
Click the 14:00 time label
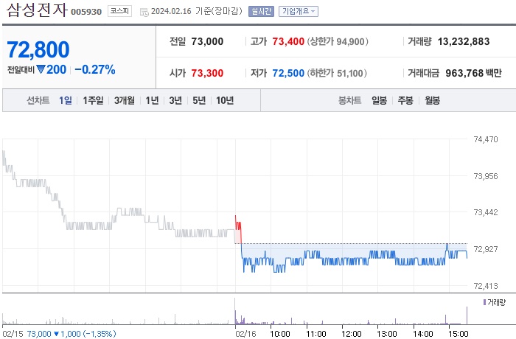click(423, 334)
